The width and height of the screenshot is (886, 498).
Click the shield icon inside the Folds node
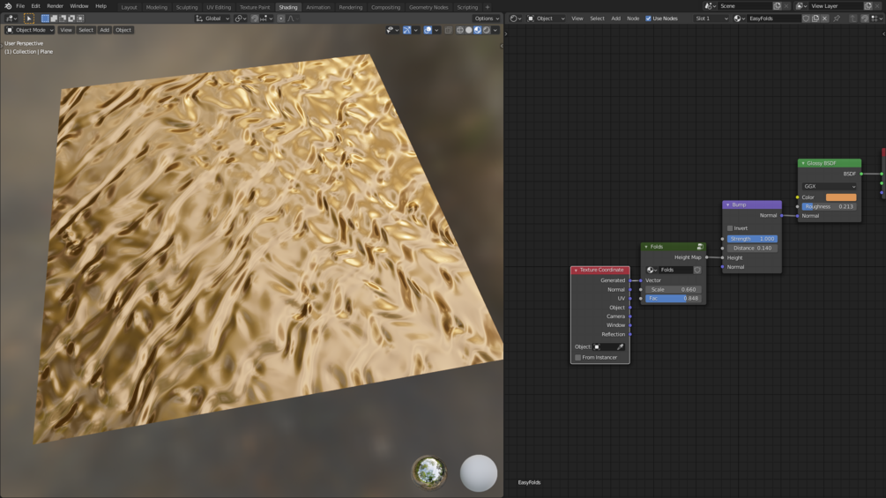tap(697, 270)
